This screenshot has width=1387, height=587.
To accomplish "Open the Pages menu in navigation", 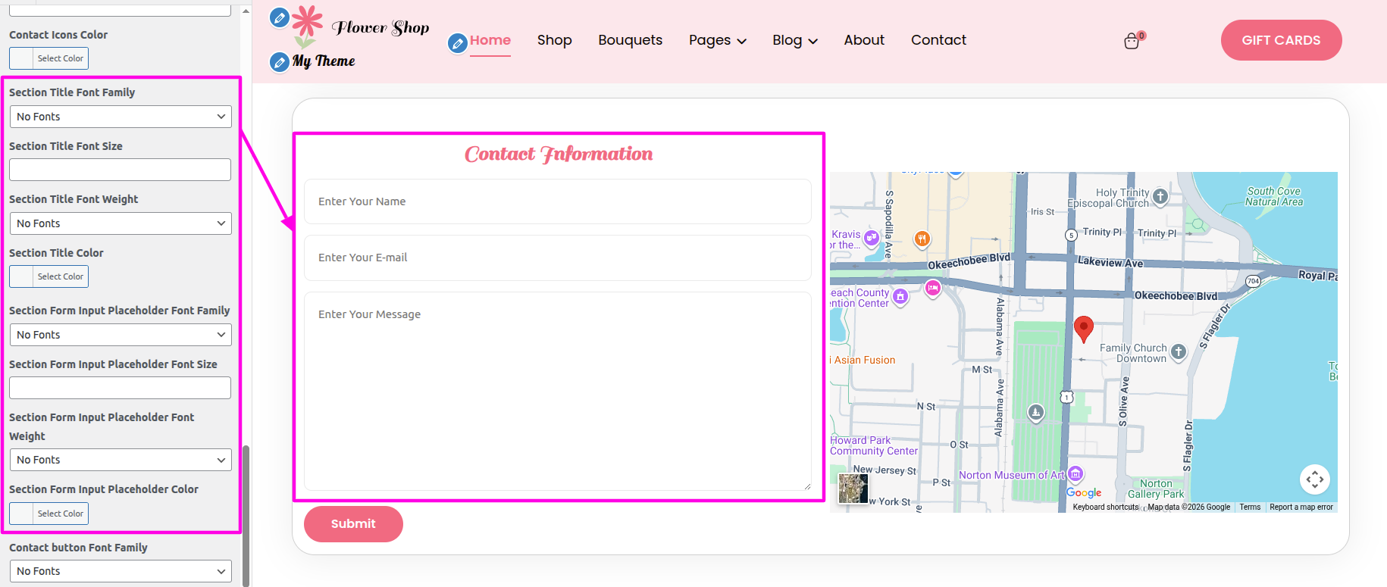I will click(x=717, y=40).
